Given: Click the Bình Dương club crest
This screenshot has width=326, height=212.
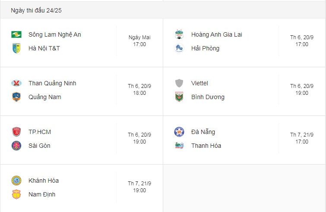Looking at the screenshot, I should point(179,97).
